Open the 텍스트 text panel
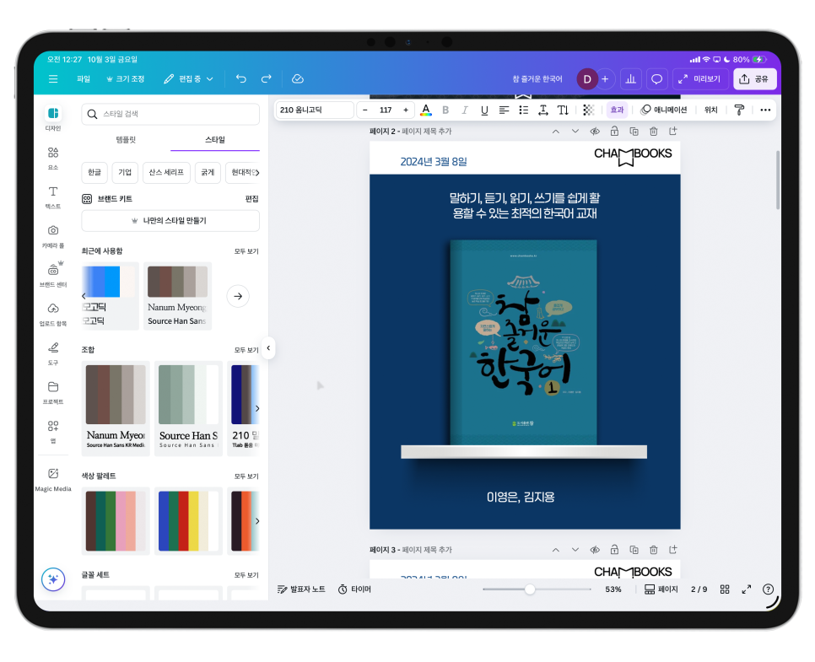The width and height of the screenshot is (815, 662). coord(53,197)
